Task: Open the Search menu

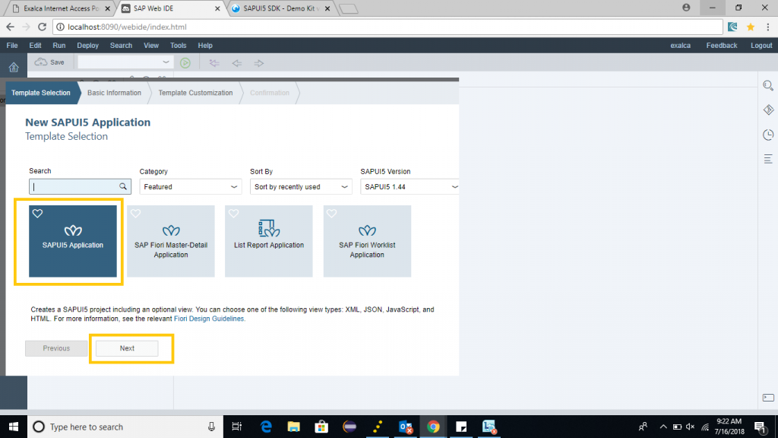Action: (x=121, y=45)
